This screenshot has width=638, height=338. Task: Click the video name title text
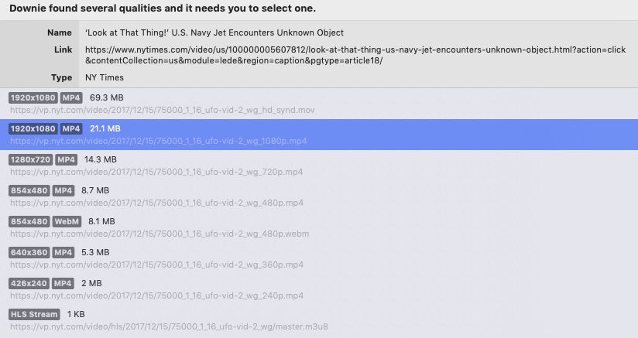click(214, 32)
